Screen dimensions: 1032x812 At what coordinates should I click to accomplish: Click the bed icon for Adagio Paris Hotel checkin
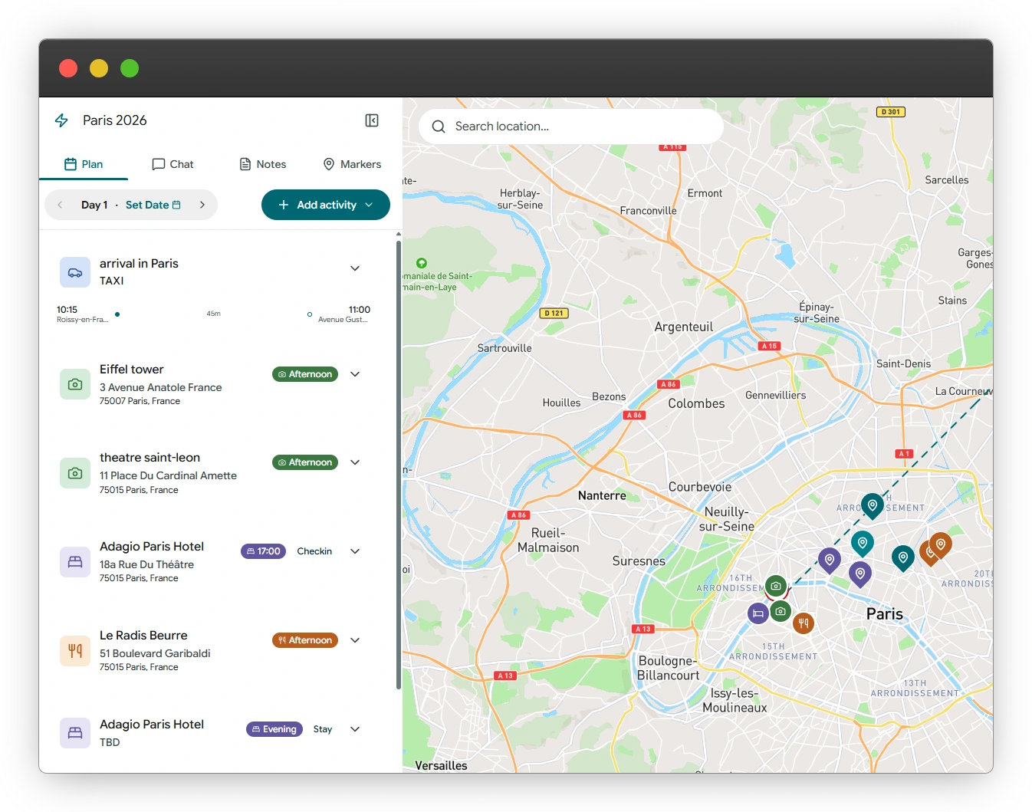pyautogui.click(x=75, y=562)
